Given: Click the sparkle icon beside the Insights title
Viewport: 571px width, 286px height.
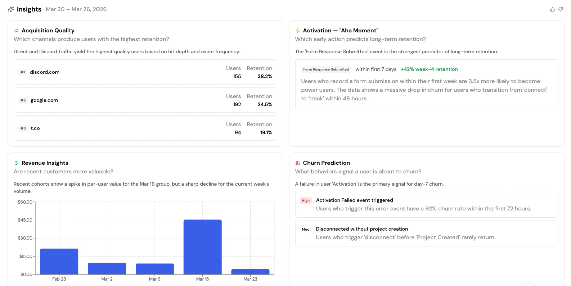Looking at the screenshot, I should pos(10,9).
